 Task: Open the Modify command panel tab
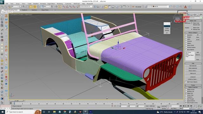pyautogui.click(x=188, y=15)
